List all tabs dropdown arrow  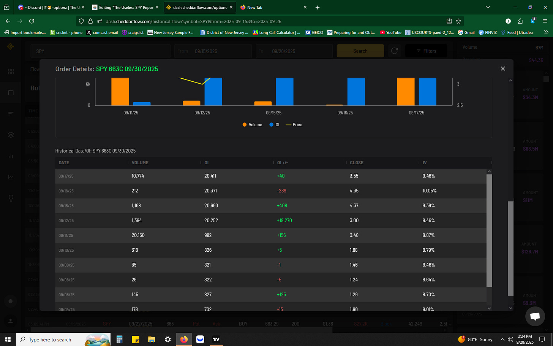tap(488, 7)
